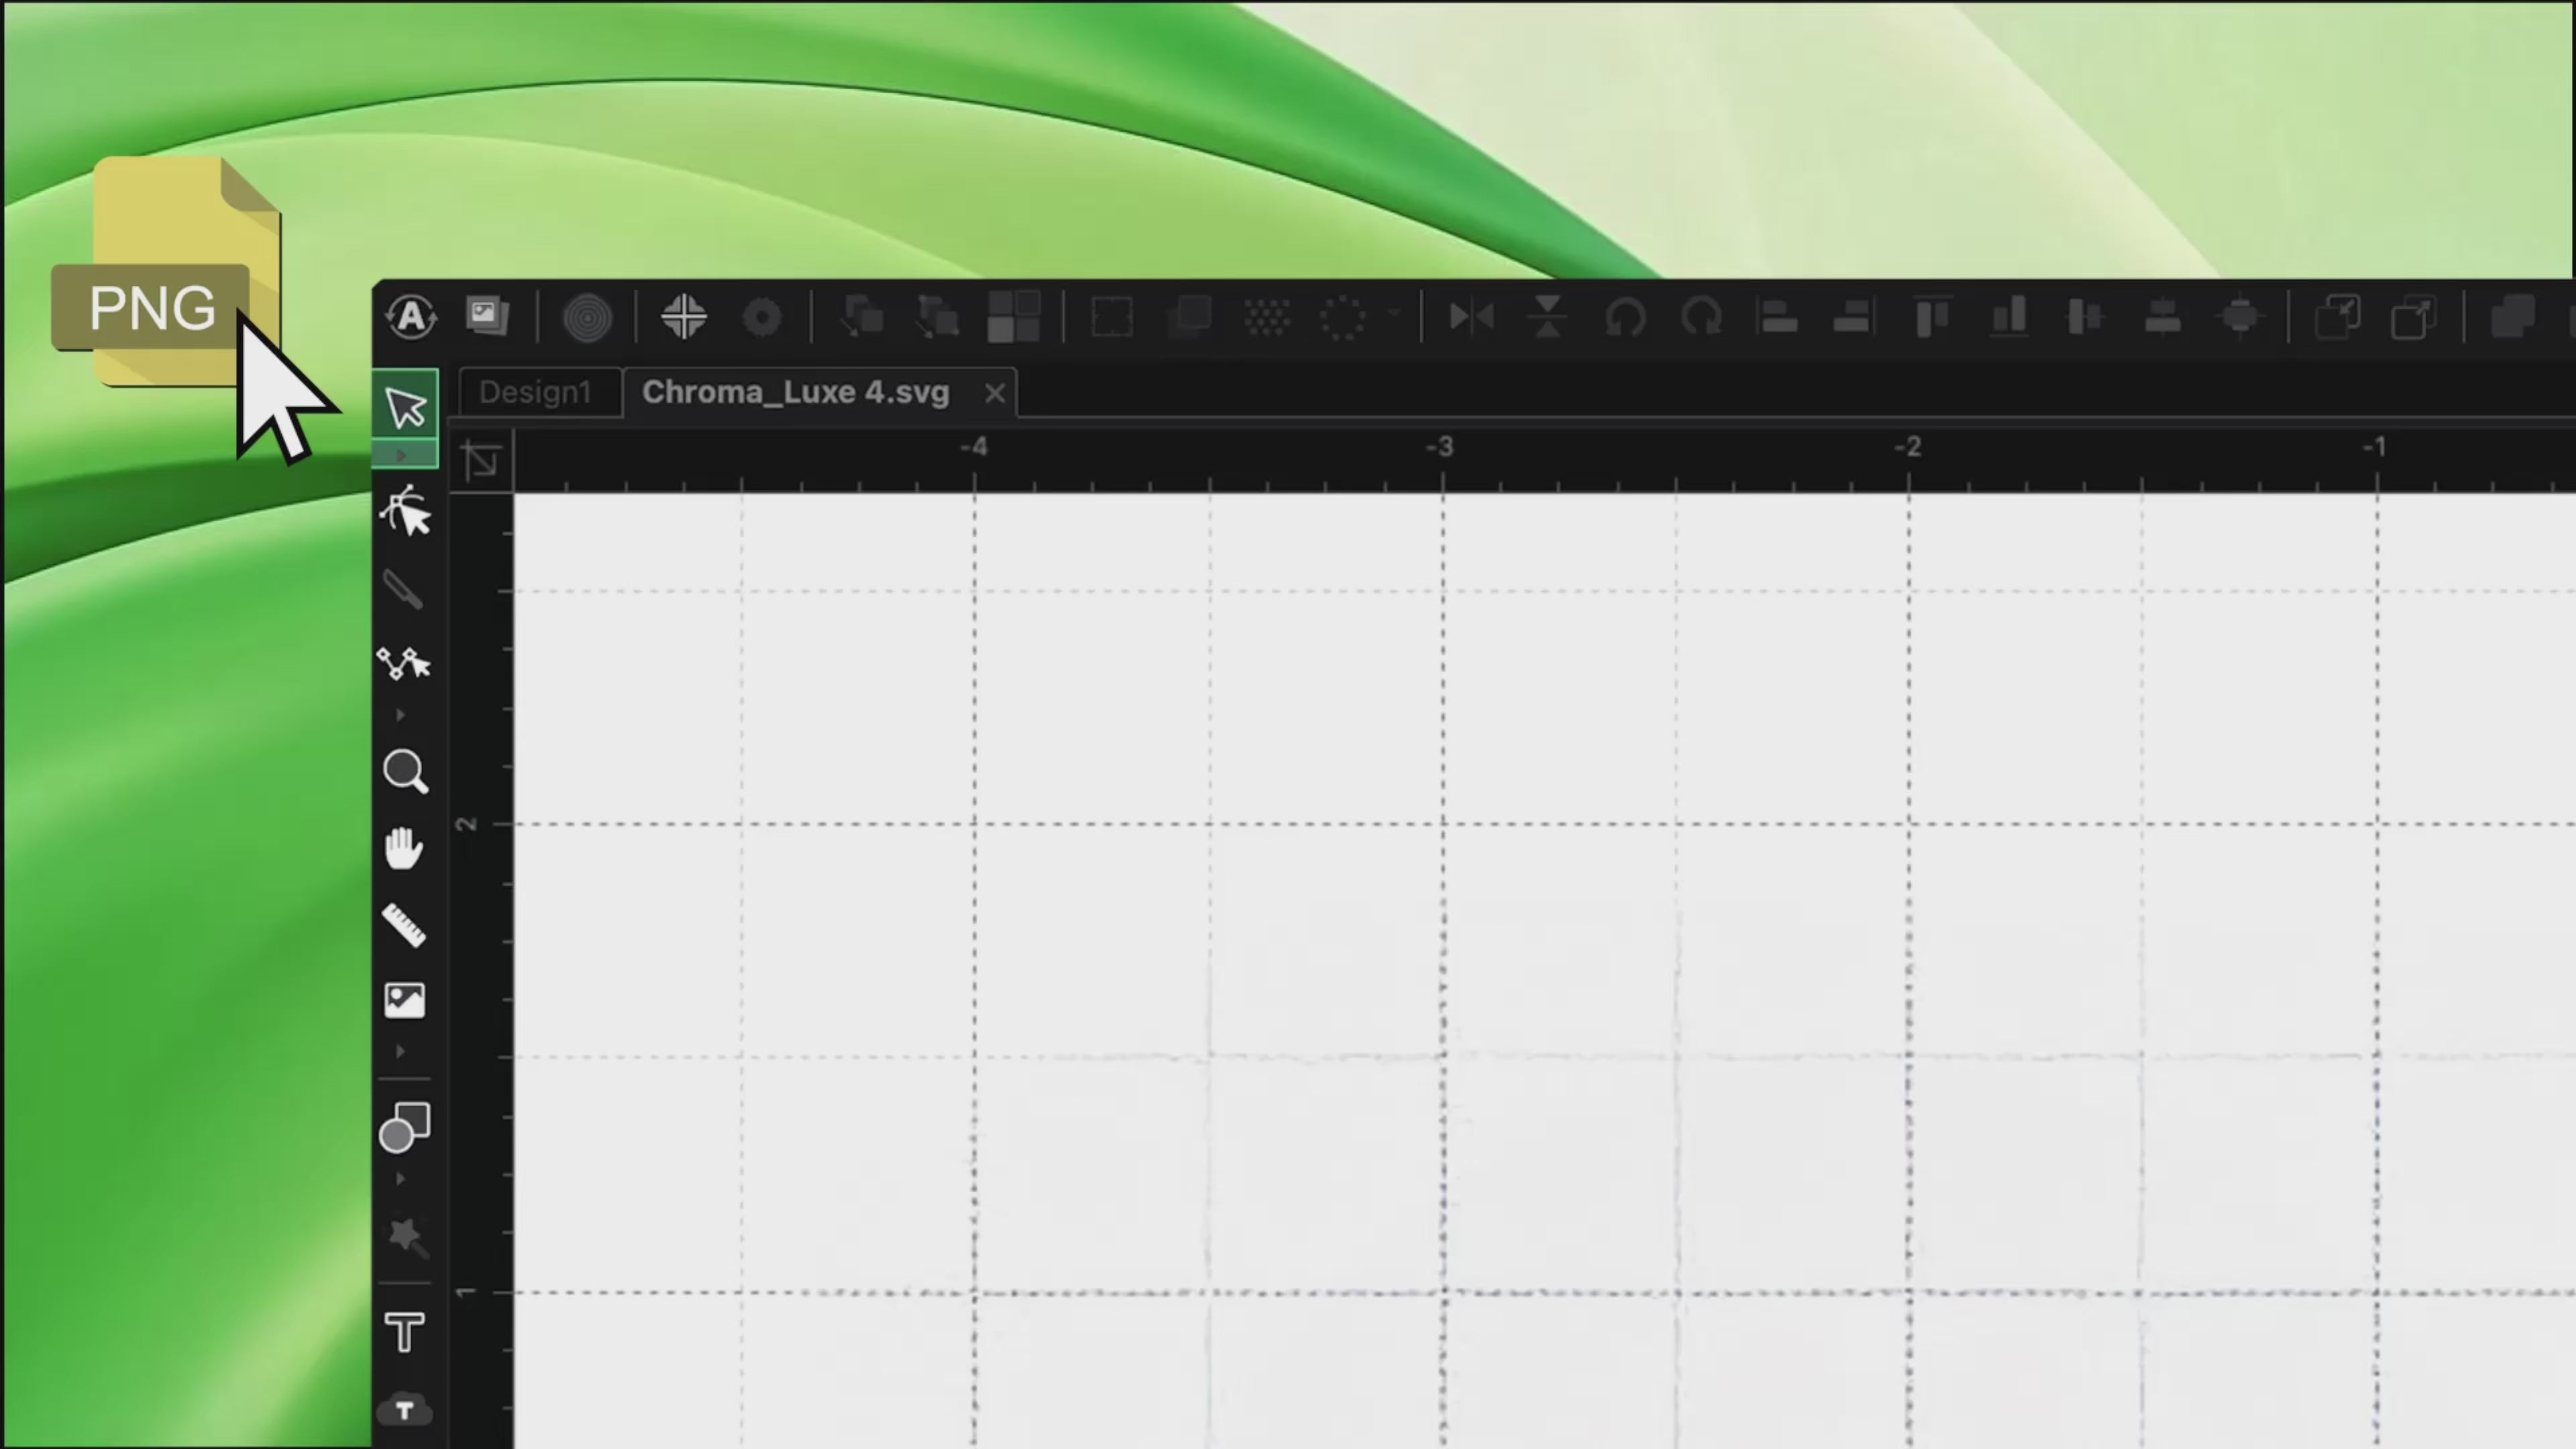Image resolution: width=2576 pixels, height=1449 pixels.
Task: Click the ruler origin corner button
Action: coord(481,461)
